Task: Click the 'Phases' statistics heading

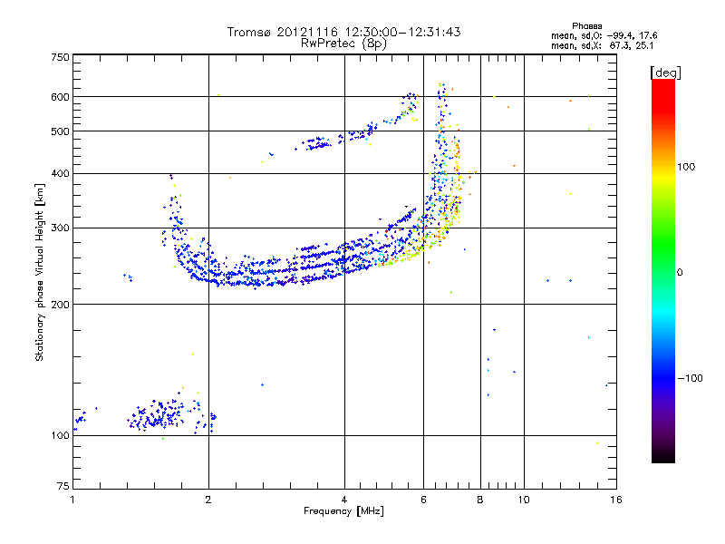Action: point(586,26)
